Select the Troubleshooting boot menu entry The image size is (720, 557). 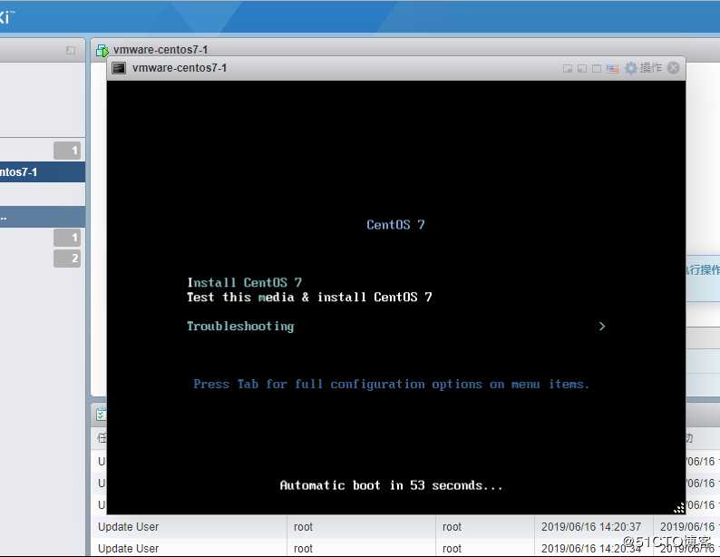(240, 326)
